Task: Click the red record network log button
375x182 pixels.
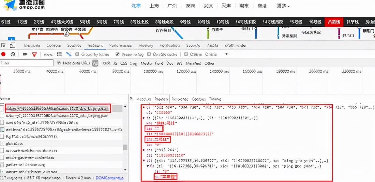Action: coord(3,54)
